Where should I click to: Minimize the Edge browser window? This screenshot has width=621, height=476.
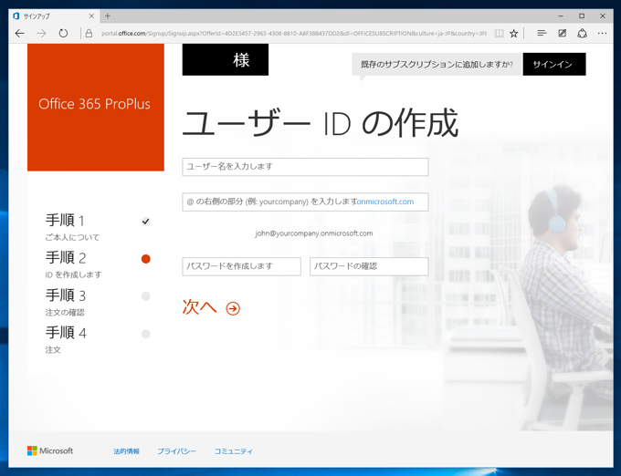[x=561, y=16]
